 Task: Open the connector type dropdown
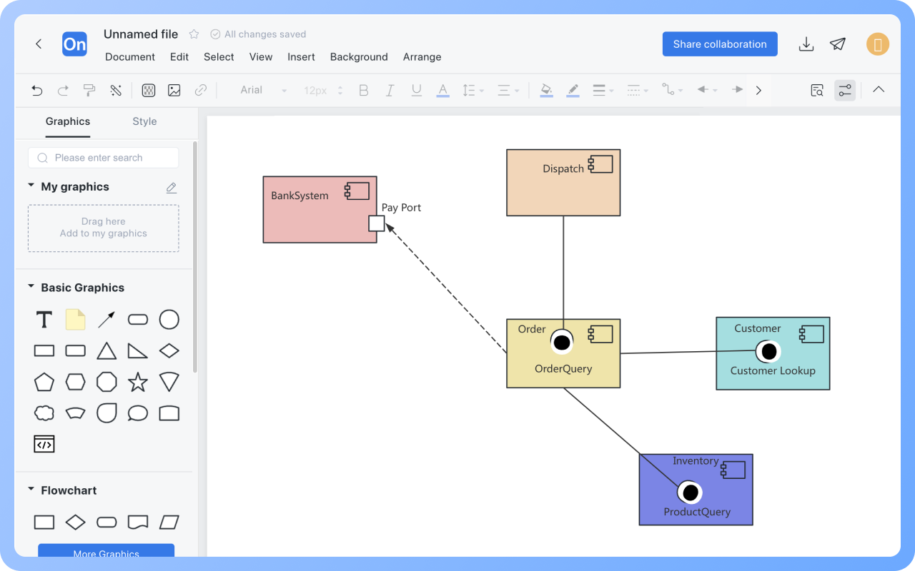(x=672, y=90)
